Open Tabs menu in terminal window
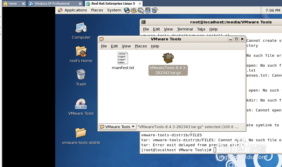 [201, 29]
